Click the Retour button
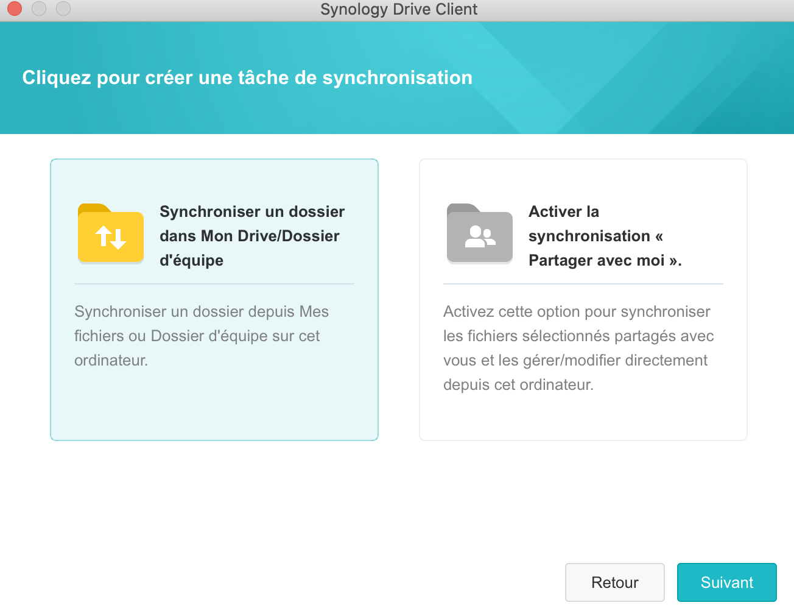 [615, 582]
